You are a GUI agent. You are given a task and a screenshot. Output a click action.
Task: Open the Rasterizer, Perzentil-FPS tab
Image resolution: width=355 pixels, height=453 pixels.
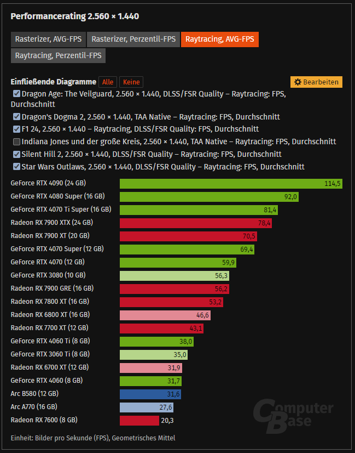click(x=133, y=39)
